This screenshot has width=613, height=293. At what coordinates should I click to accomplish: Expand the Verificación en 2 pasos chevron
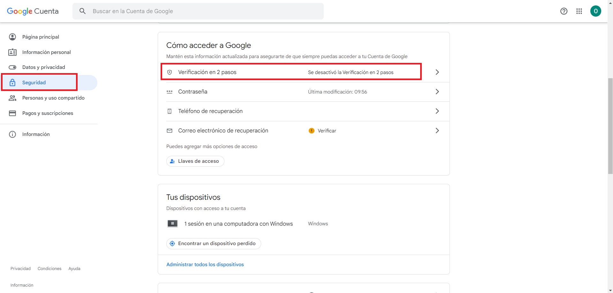click(x=437, y=72)
